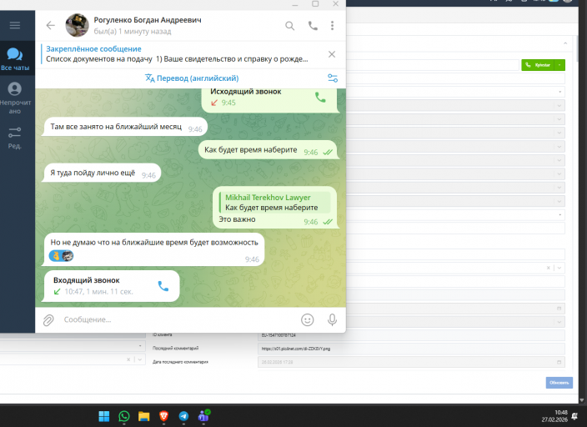Click CRM page scrollbar down arrow
This screenshot has height=427, width=587.
582,400
